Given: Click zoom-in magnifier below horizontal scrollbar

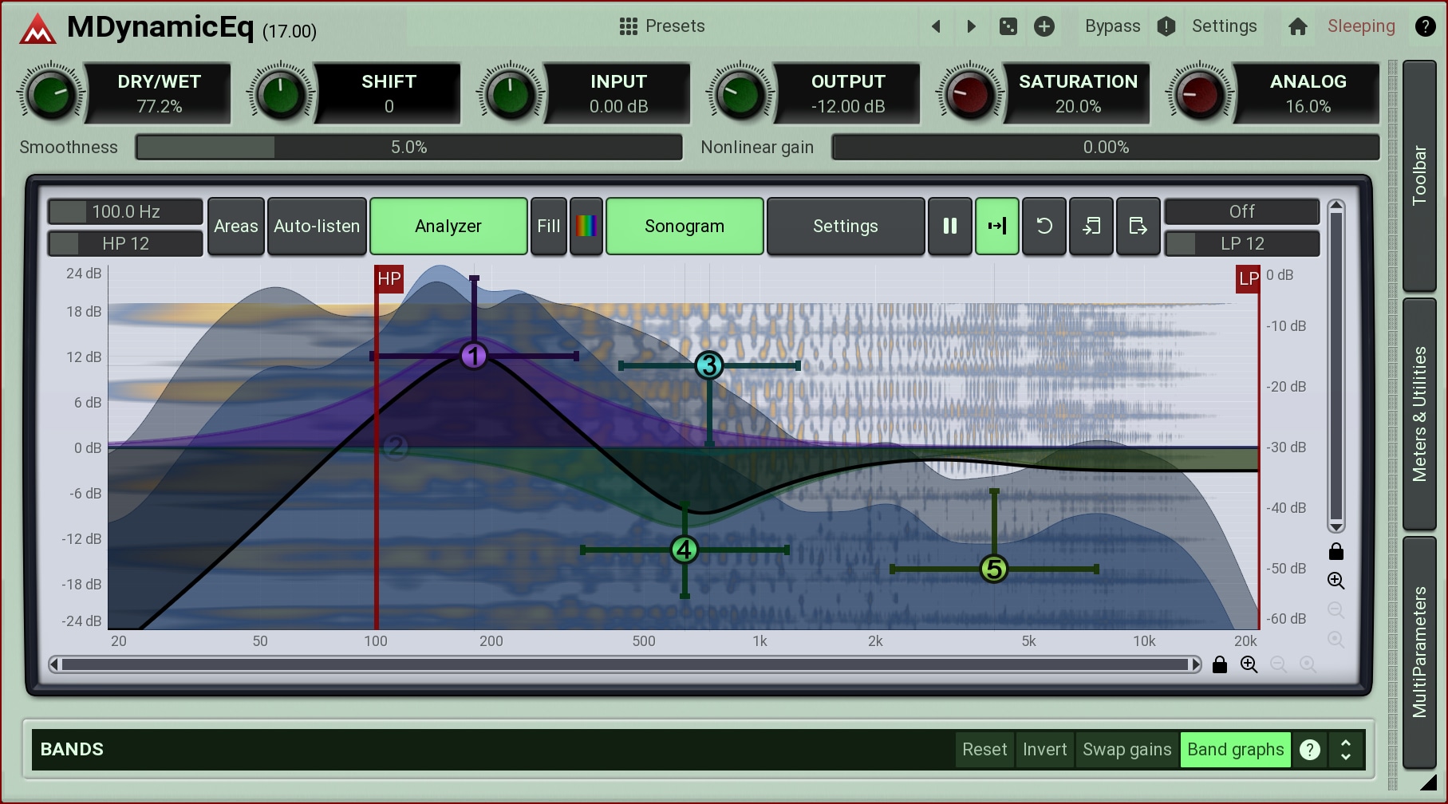Looking at the screenshot, I should [1249, 664].
